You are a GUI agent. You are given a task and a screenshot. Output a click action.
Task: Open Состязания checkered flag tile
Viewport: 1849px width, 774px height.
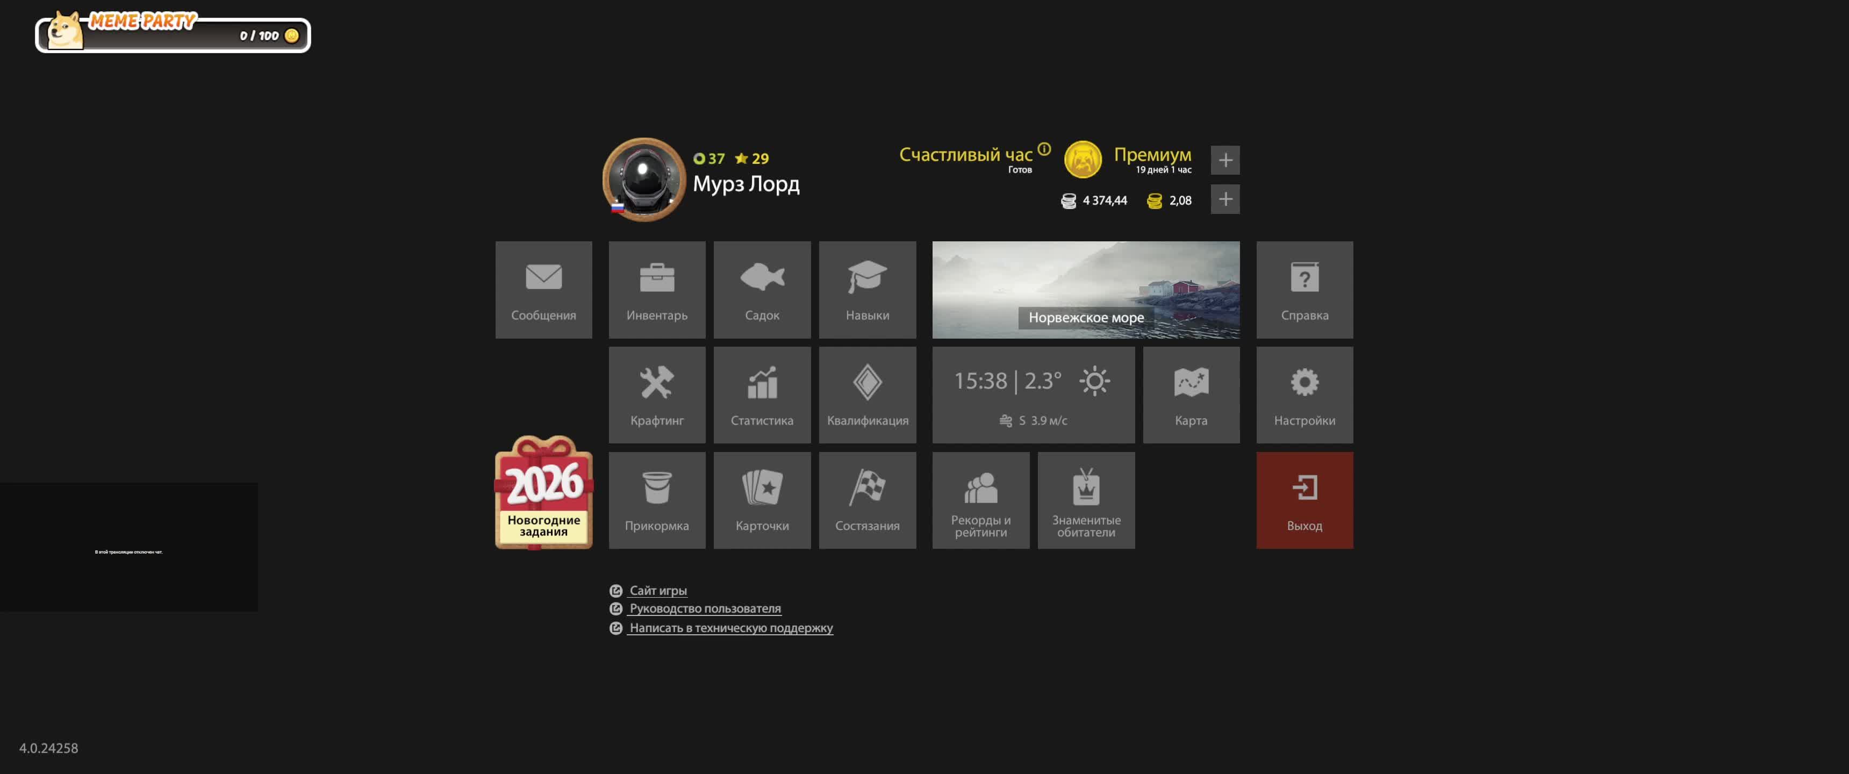click(x=867, y=500)
